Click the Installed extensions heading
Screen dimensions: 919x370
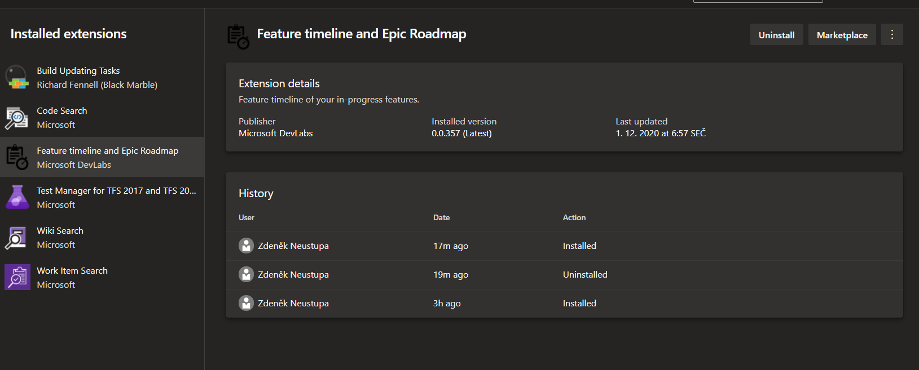pos(68,34)
